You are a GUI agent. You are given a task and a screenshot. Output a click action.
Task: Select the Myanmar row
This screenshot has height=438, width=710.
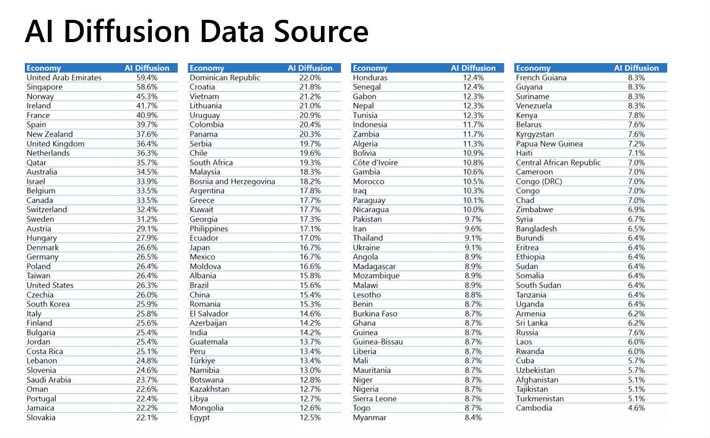[369, 418]
